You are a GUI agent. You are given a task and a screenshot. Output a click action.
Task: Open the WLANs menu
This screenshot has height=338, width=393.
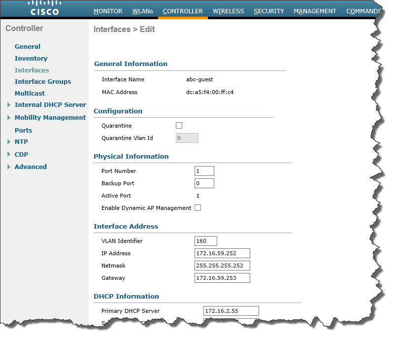coord(143,11)
